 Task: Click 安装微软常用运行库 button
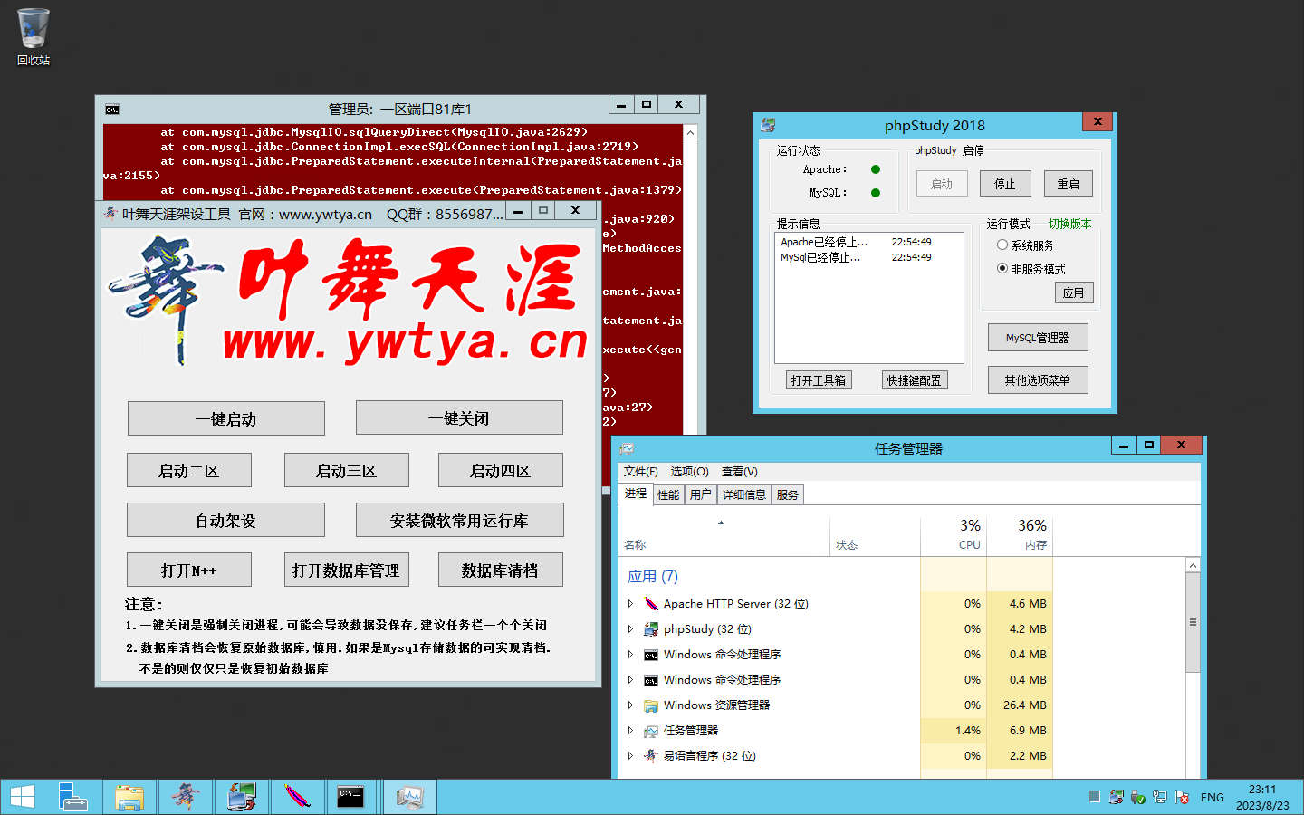459,520
